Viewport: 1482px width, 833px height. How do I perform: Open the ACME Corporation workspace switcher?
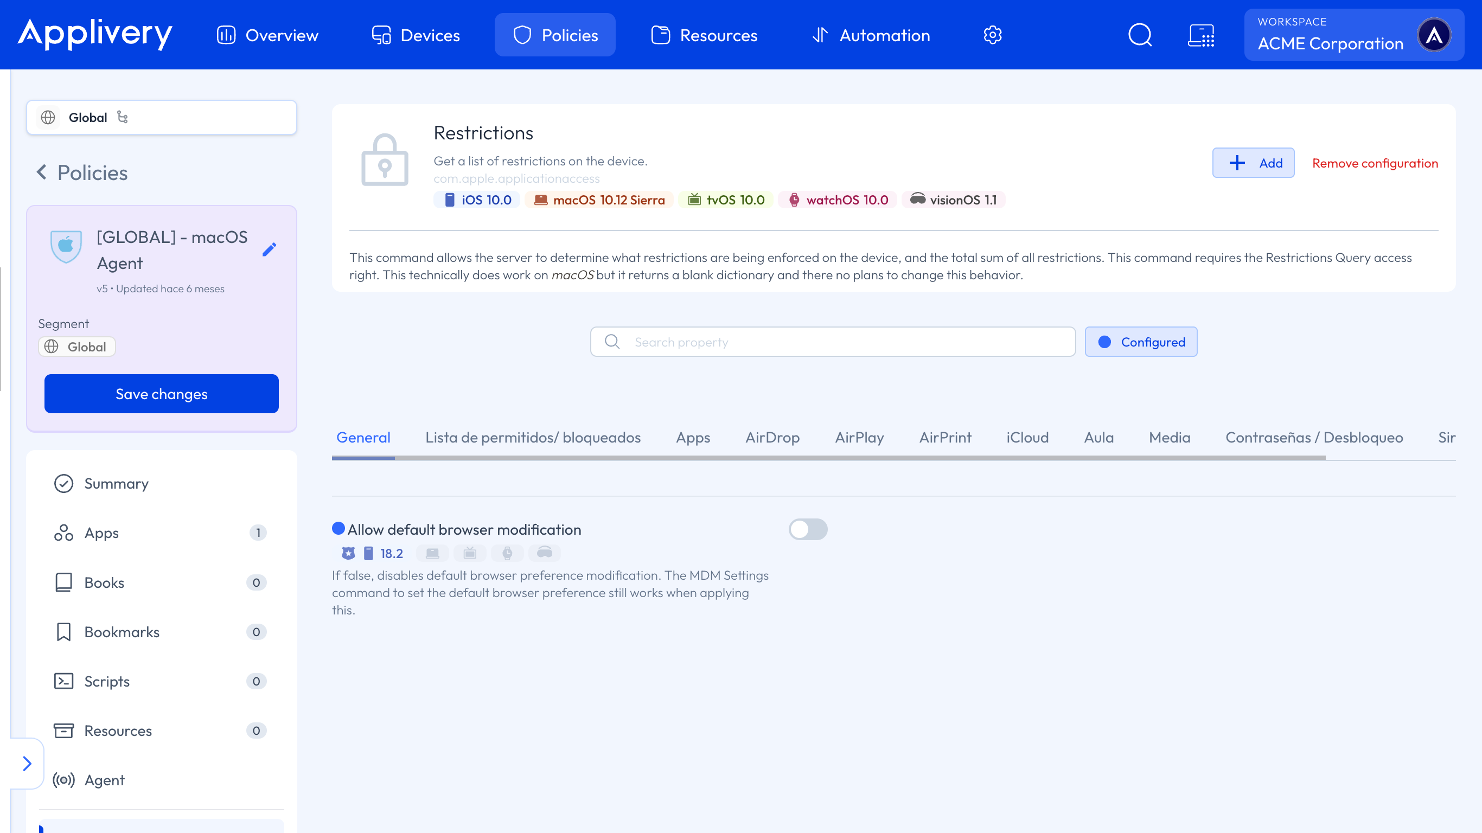pyautogui.click(x=1353, y=35)
